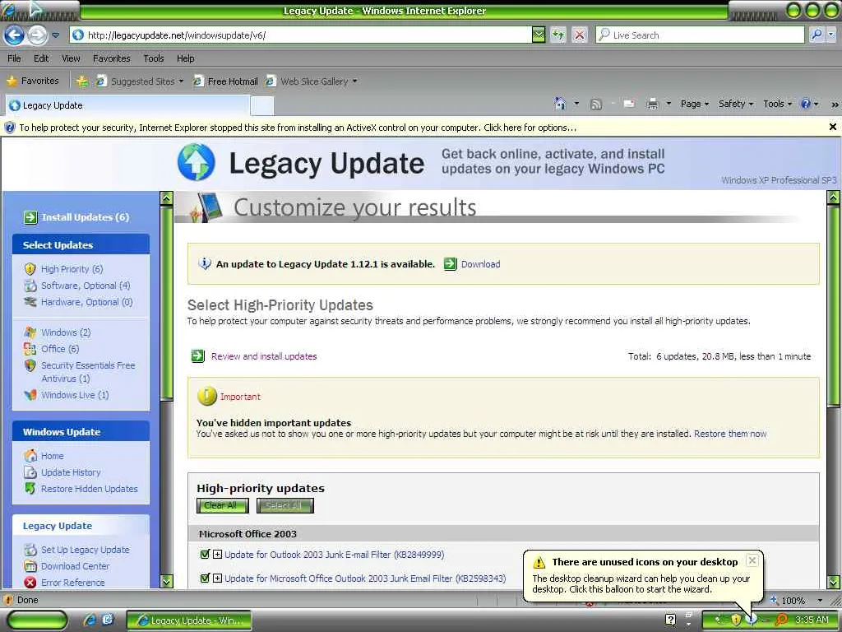842x632 pixels.
Task: Open the View menu
Action: pyautogui.click(x=71, y=58)
